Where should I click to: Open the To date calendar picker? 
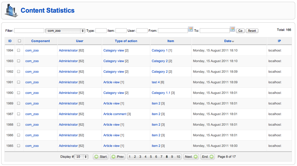point(232,29)
